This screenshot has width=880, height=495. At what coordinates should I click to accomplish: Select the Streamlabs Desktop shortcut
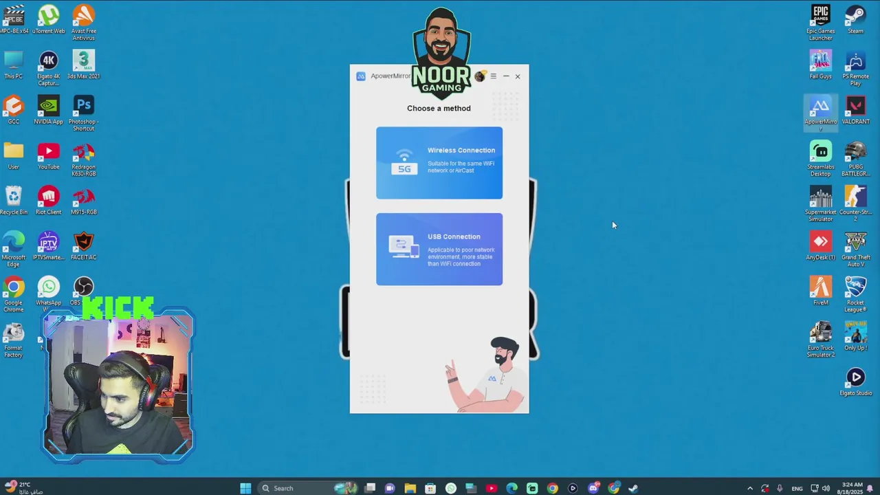point(820,159)
